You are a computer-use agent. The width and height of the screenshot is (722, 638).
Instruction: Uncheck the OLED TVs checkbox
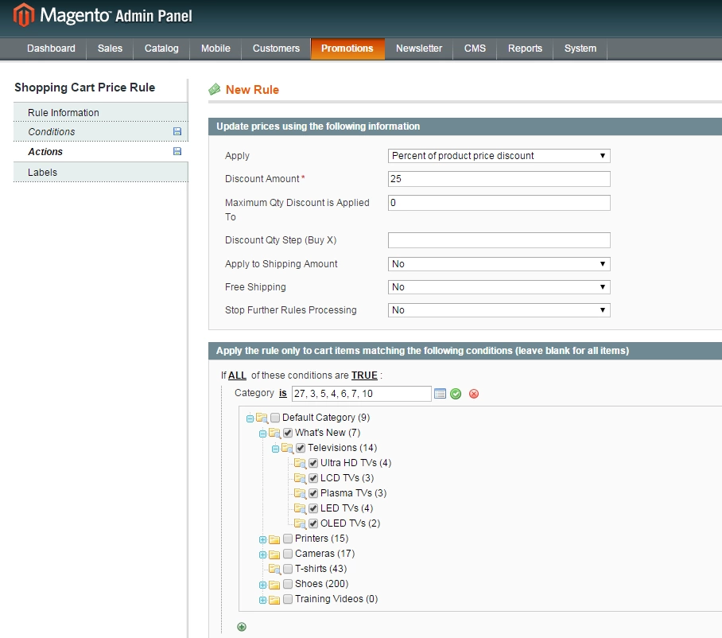[313, 523]
